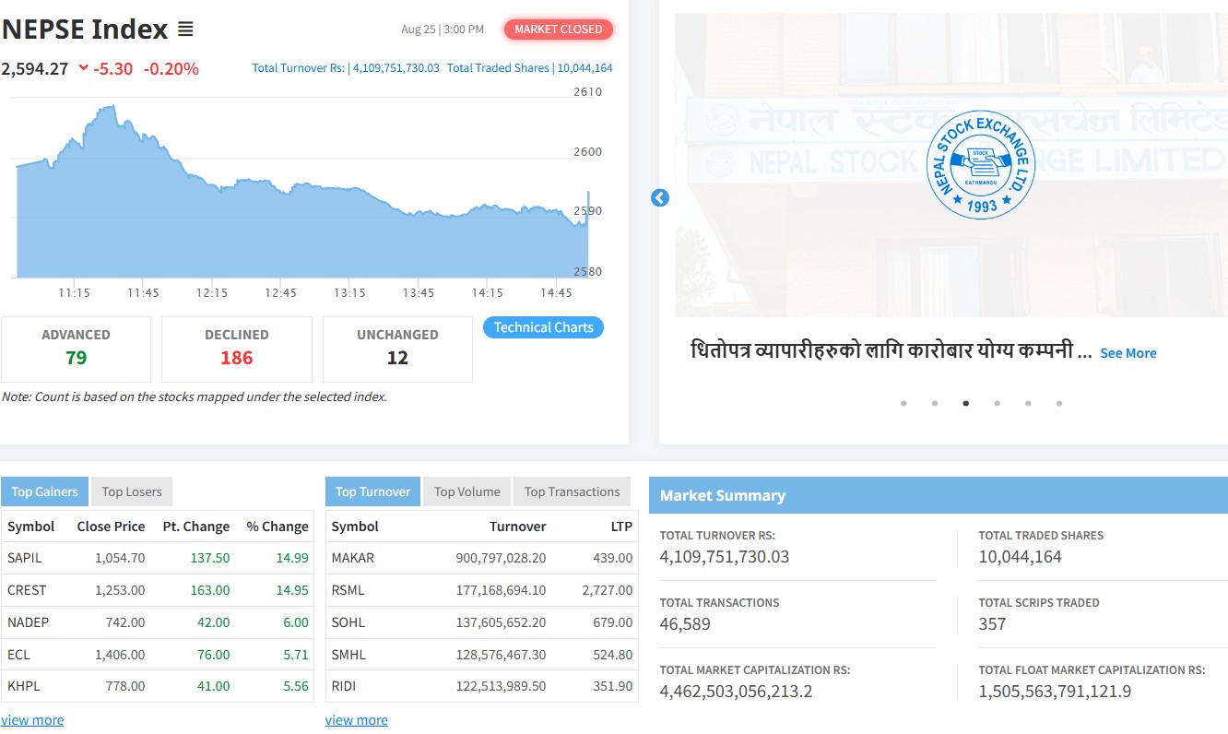Screen dimensions: 1228x734
Task: Select SAPIL in Top Gainers table
Action: point(25,558)
